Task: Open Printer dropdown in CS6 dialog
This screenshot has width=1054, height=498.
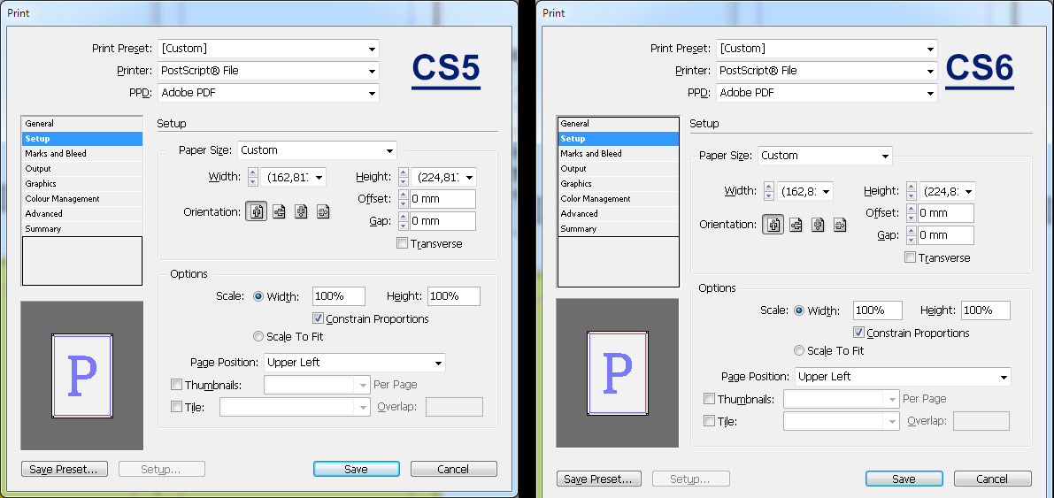Action: point(827,71)
